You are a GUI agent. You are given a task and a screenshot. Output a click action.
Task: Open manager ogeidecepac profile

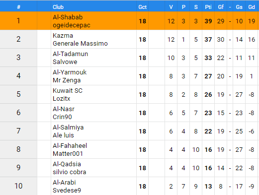pos(72,25)
